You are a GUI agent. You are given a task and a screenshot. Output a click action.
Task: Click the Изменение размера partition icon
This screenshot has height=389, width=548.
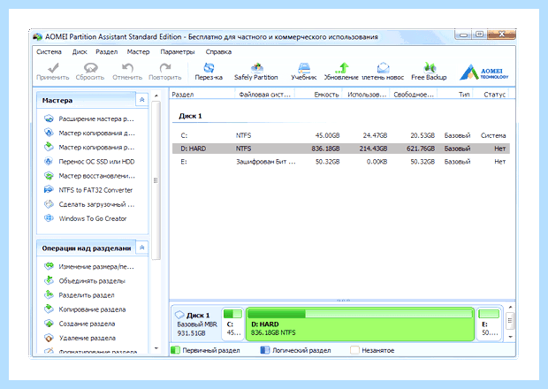(49, 266)
